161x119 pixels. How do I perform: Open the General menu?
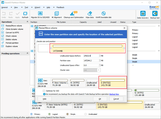click(4, 8)
